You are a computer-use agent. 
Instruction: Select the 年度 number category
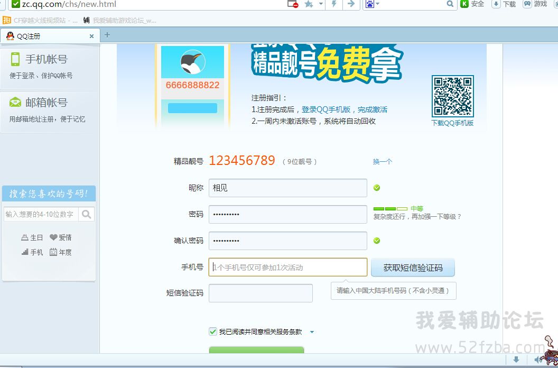click(x=61, y=252)
